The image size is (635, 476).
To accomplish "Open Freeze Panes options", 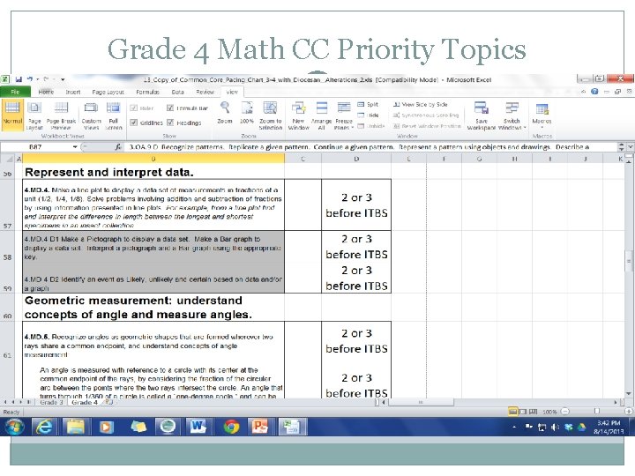I will (x=344, y=115).
